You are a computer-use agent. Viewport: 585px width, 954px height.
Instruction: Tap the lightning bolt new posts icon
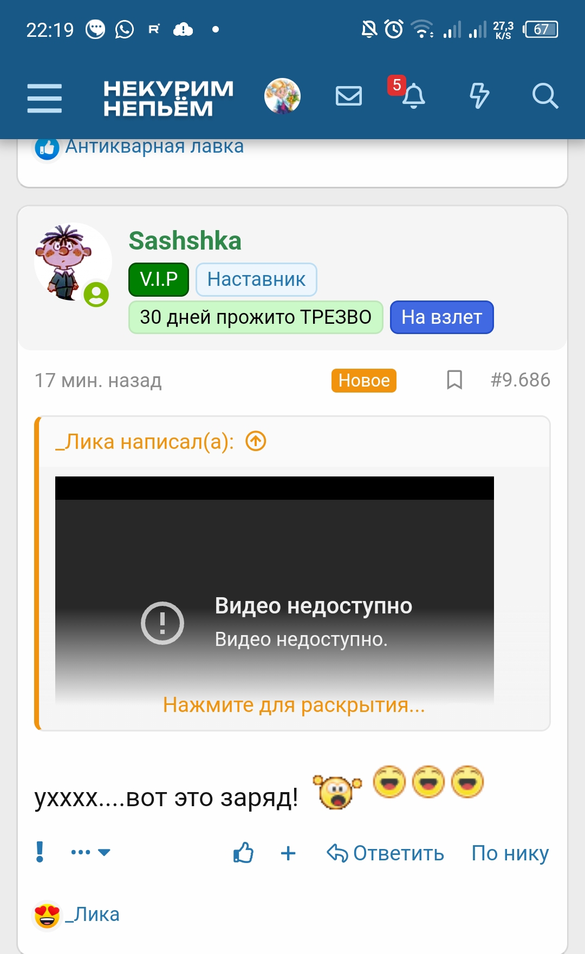point(479,96)
